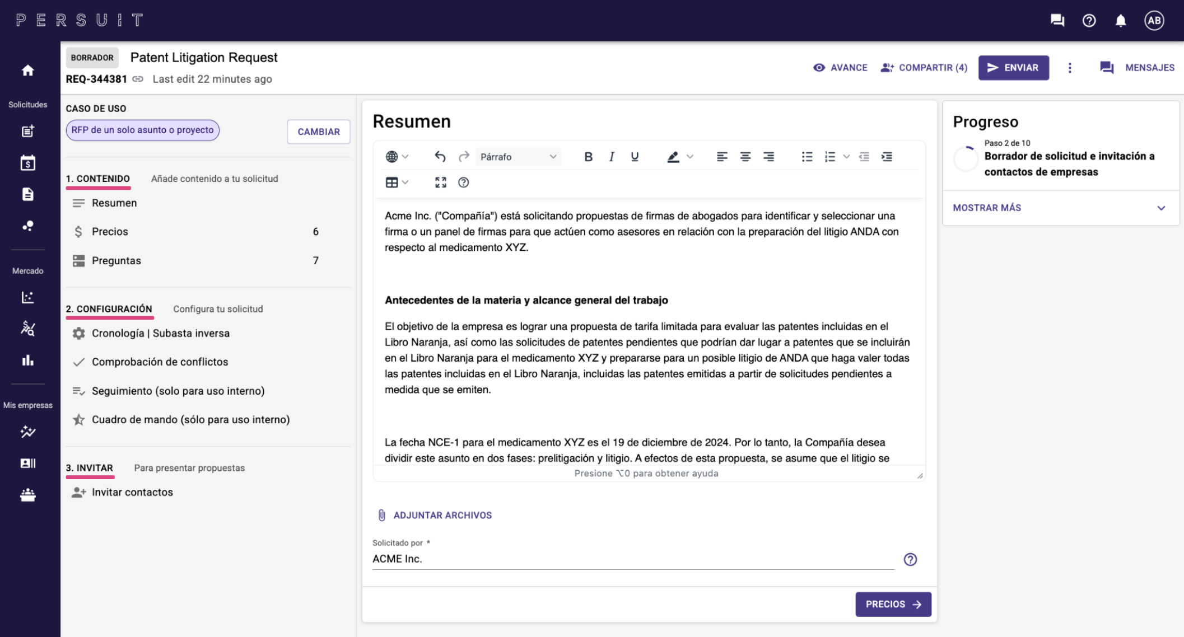Undo last edit in the editor

point(440,157)
